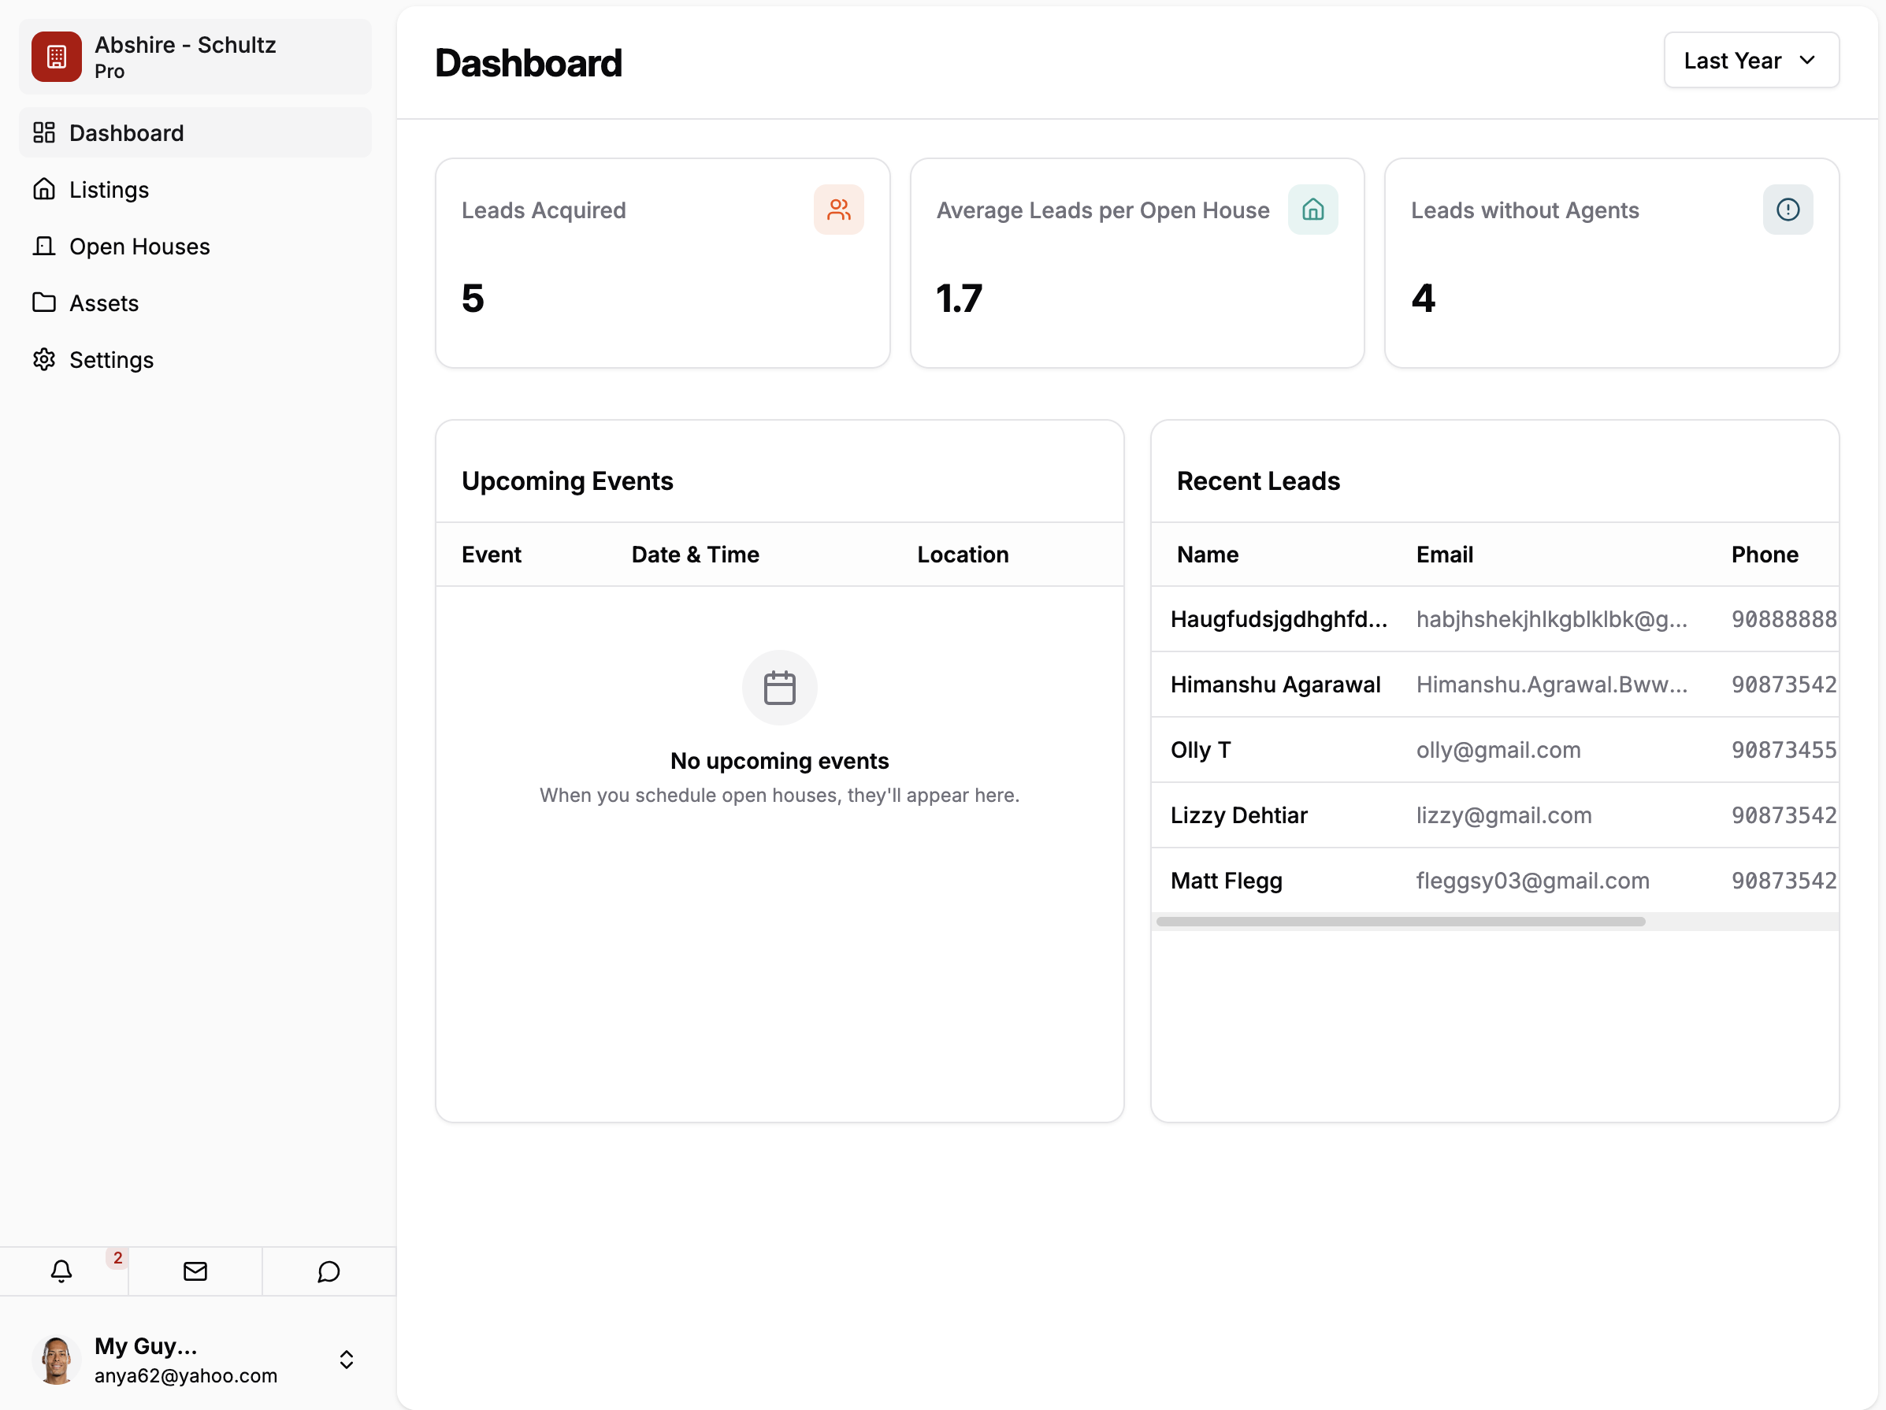Click the Leads without Agents alert icon
The image size is (1886, 1410).
pos(1787,210)
